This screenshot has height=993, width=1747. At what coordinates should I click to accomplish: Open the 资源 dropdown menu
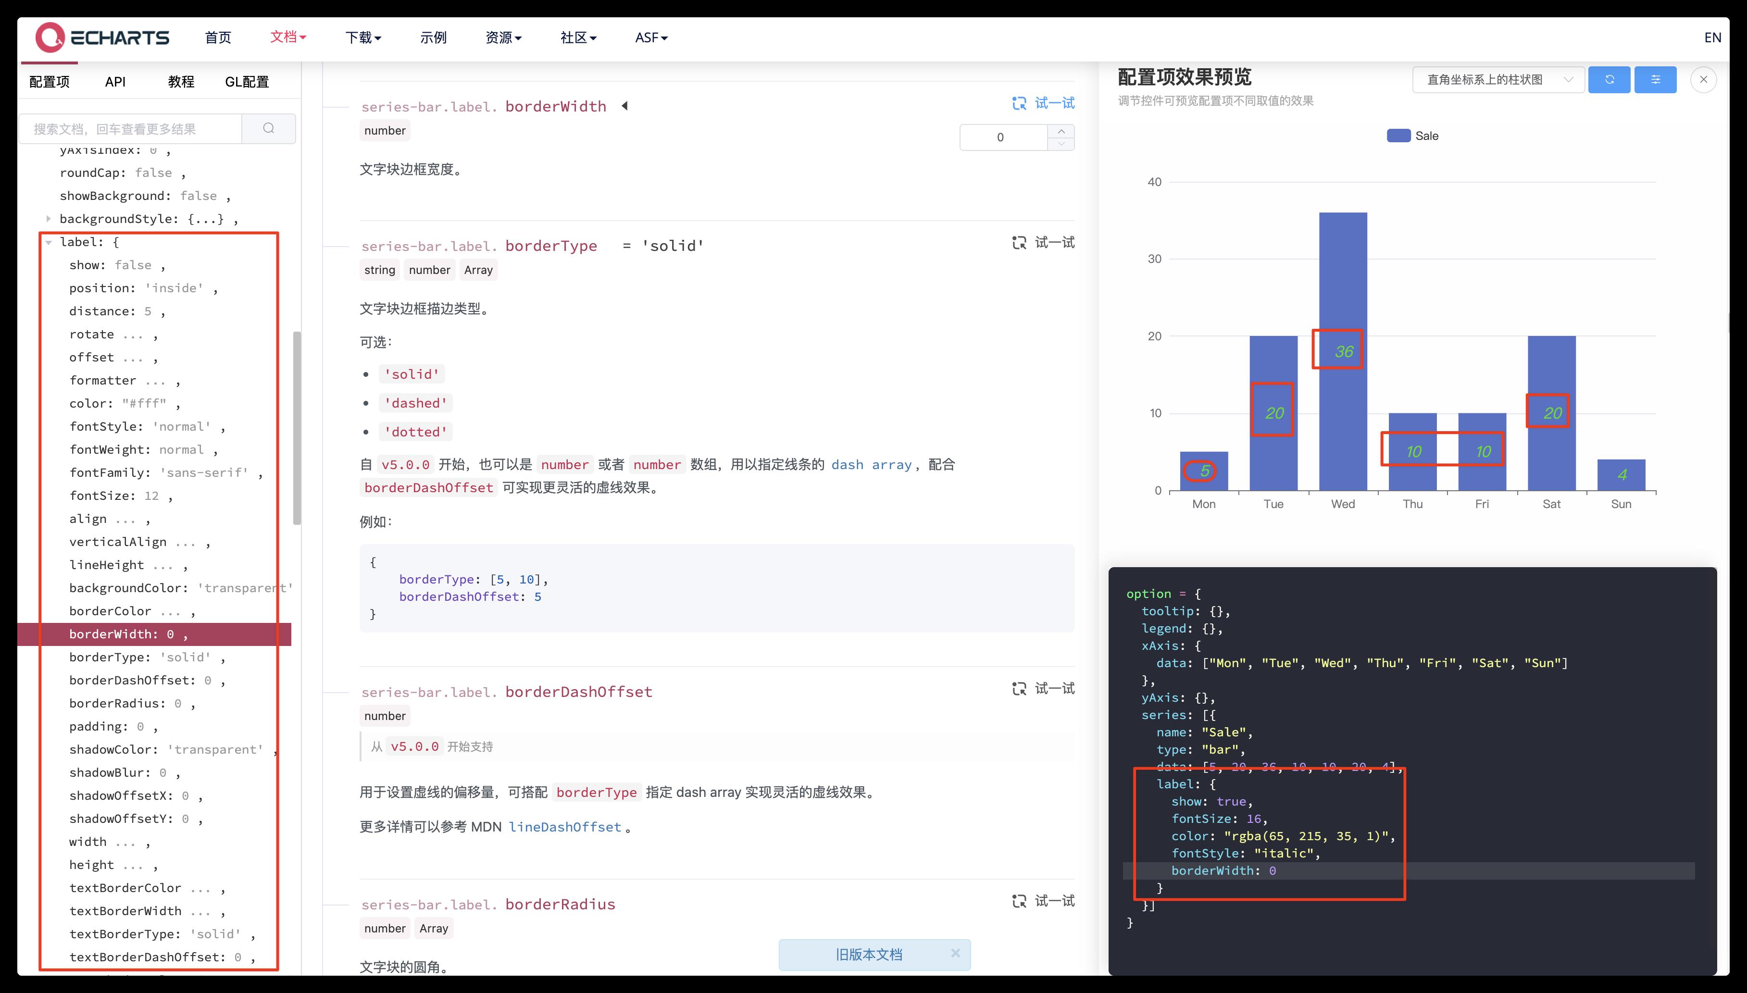(x=503, y=37)
